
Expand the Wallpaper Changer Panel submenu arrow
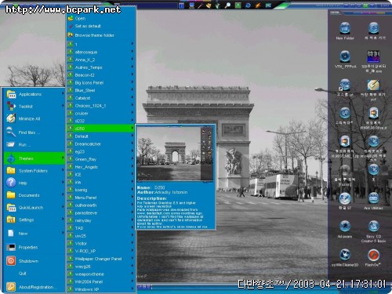[132, 258]
